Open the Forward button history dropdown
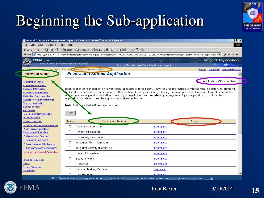The height and width of the screenshot is (198, 264). pyautogui.click(x=42, y=50)
